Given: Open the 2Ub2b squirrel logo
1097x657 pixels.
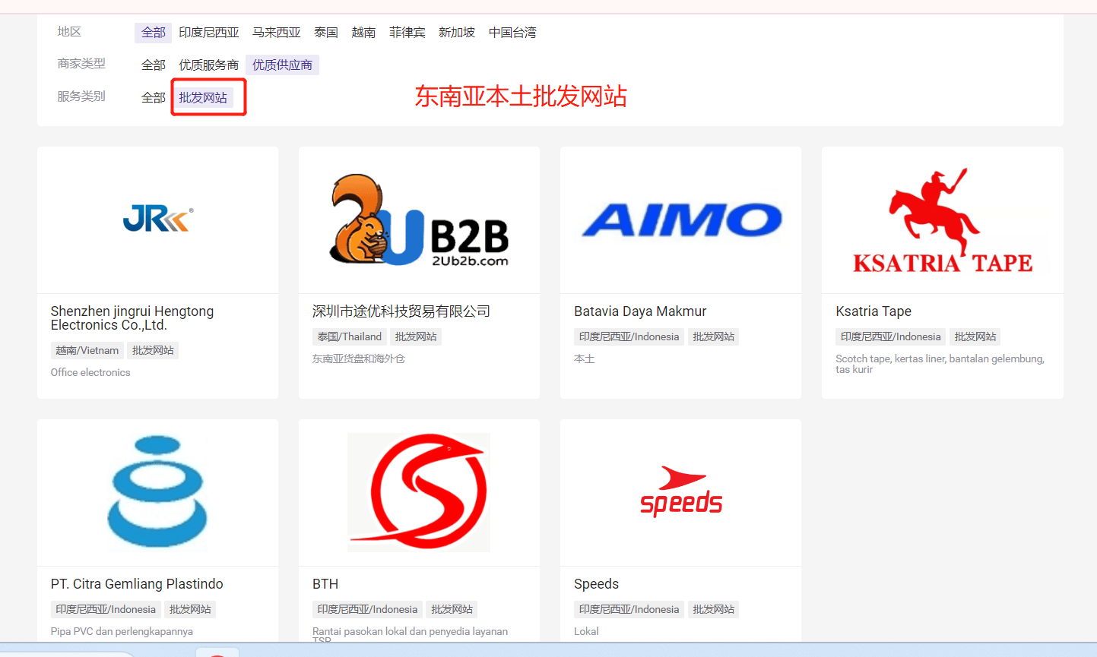Looking at the screenshot, I should (419, 220).
